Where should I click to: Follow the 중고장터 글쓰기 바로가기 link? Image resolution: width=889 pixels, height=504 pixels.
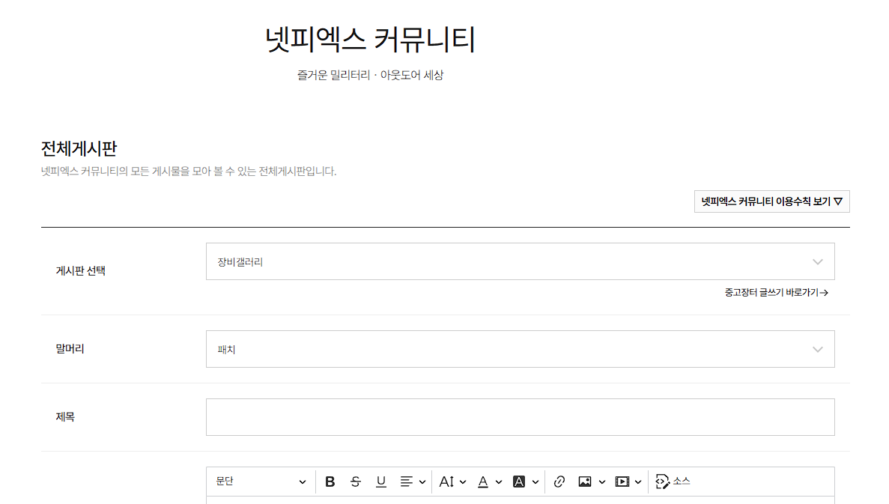pos(776,293)
